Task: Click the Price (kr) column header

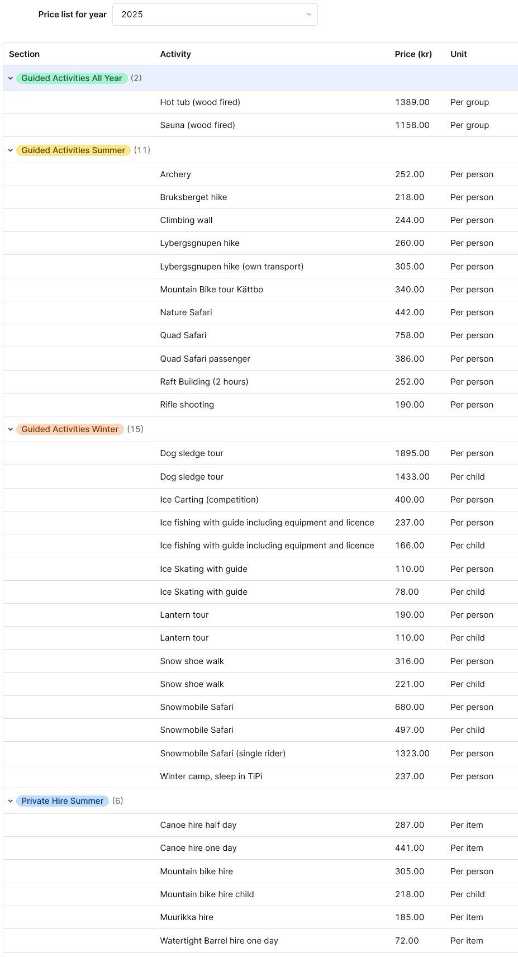Action: pos(413,54)
